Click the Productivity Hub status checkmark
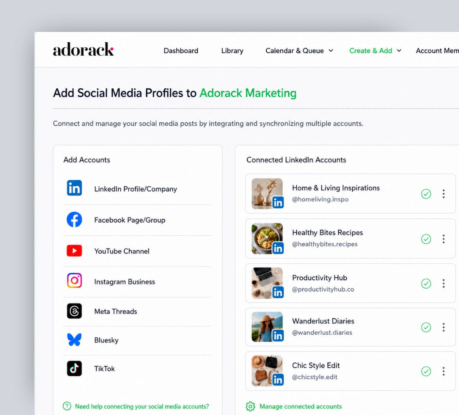Image resolution: width=459 pixels, height=415 pixels. tap(426, 283)
